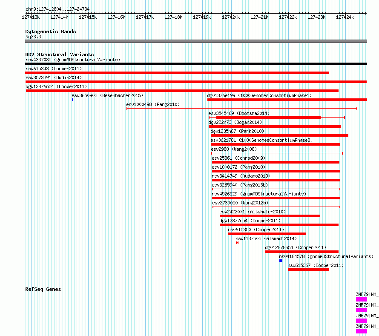Click the red nsv615350 variant bar
The width and height of the screenshot is (379, 336).
(x=267, y=234)
